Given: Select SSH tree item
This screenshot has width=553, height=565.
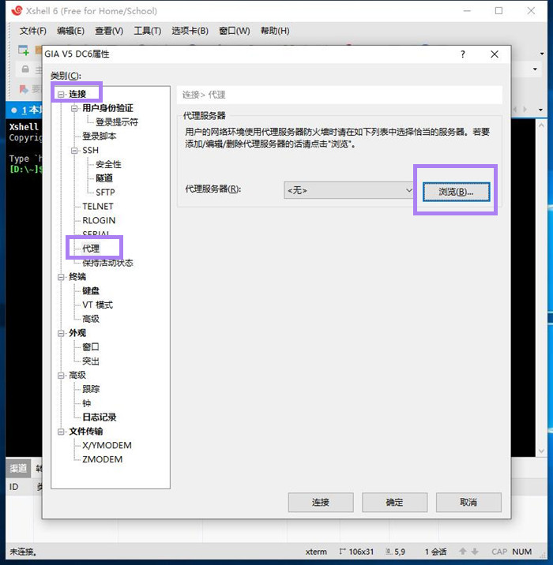Looking at the screenshot, I should tap(91, 150).
